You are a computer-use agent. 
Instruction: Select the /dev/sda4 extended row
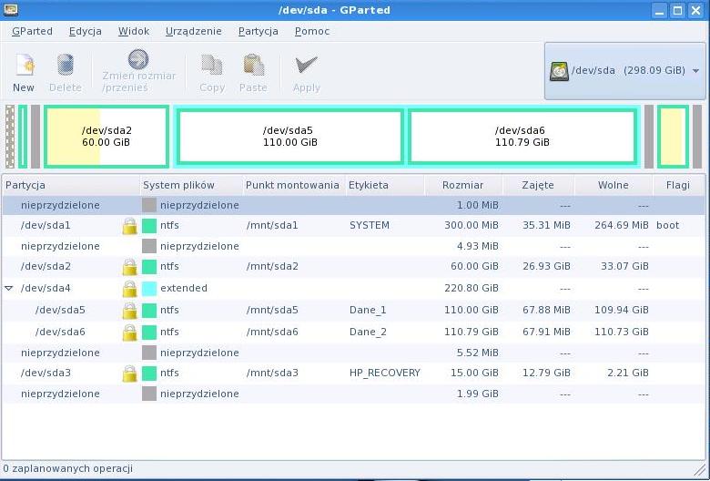click(x=353, y=289)
